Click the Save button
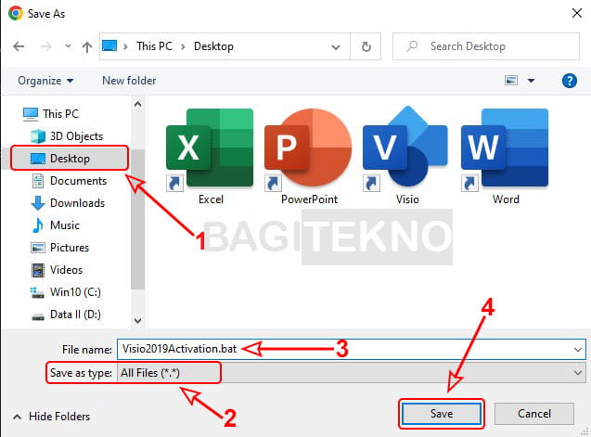Screen dimensions: 591x437 [x=442, y=414]
